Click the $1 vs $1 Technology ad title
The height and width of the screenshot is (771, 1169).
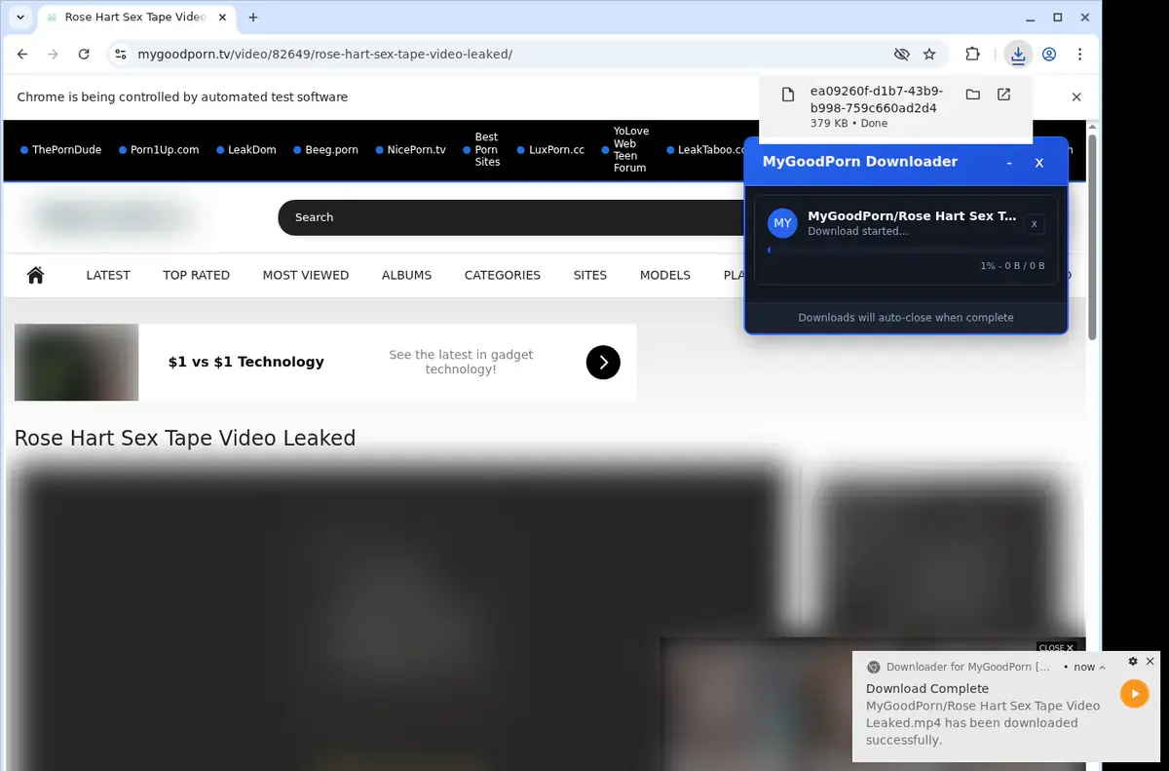(246, 362)
